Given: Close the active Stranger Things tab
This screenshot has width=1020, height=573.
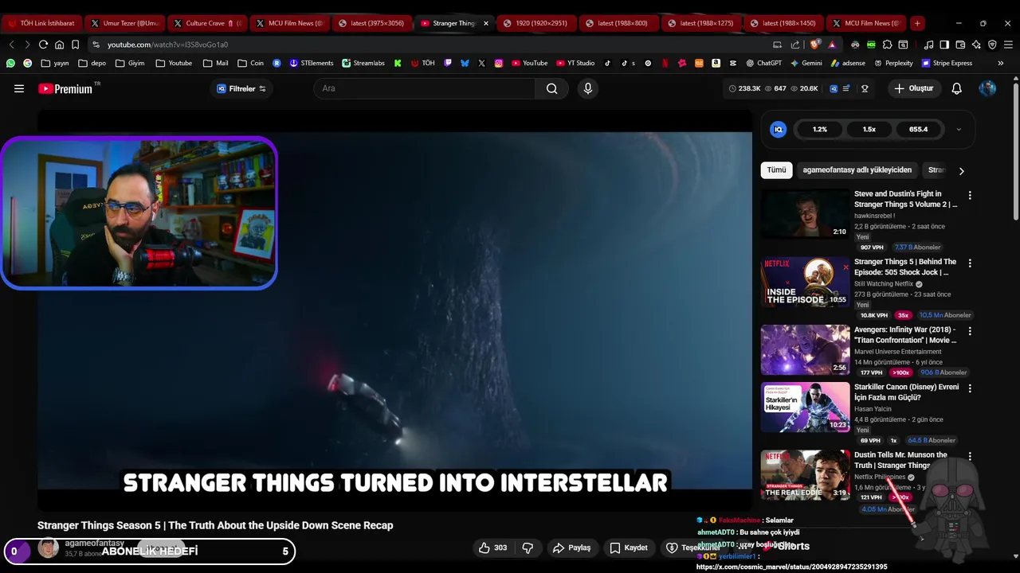Looking at the screenshot, I should (x=486, y=23).
